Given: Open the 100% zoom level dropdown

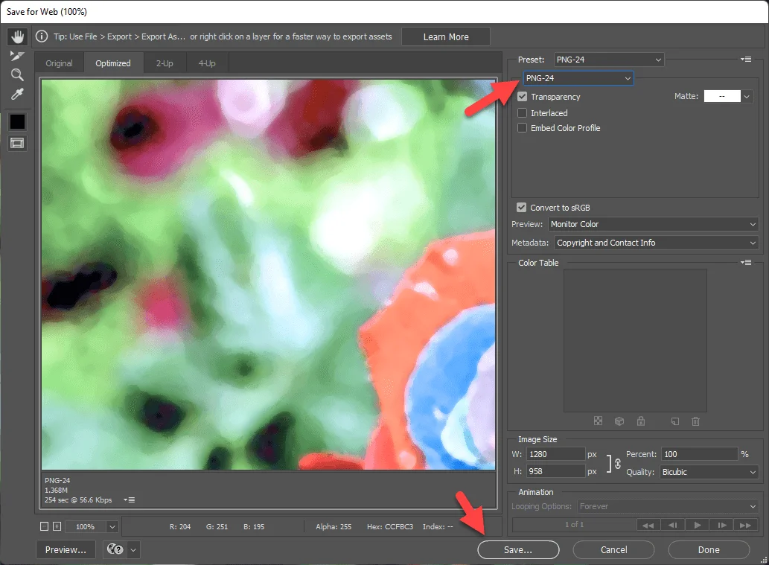Looking at the screenshot, I should coord(112,526).
